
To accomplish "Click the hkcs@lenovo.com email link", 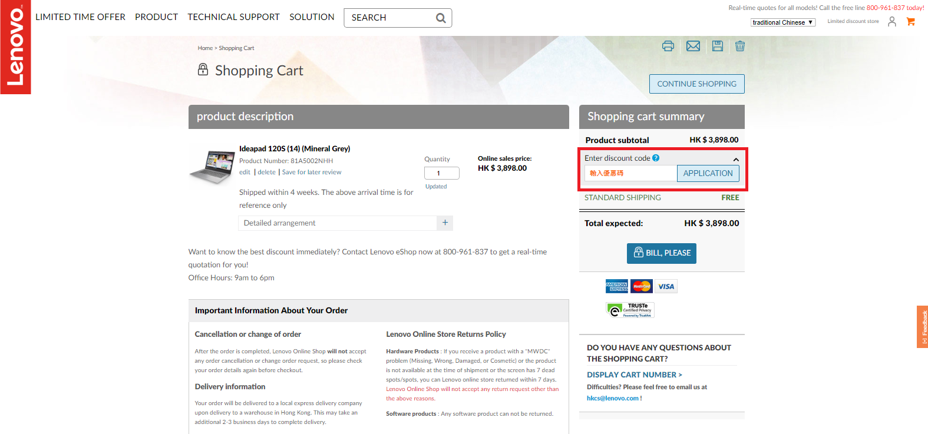I will 613,398.
